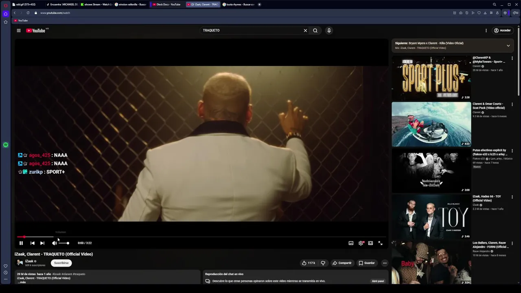Click the #traqueto hashtag link
521x293 pixels.
pos(79,274)
